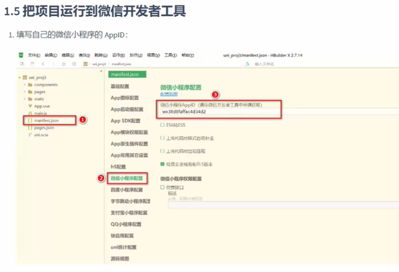Open the 运行(R) menu
Image resolution: width=399 pixels, height=272 pixels.
click(119, 55)
